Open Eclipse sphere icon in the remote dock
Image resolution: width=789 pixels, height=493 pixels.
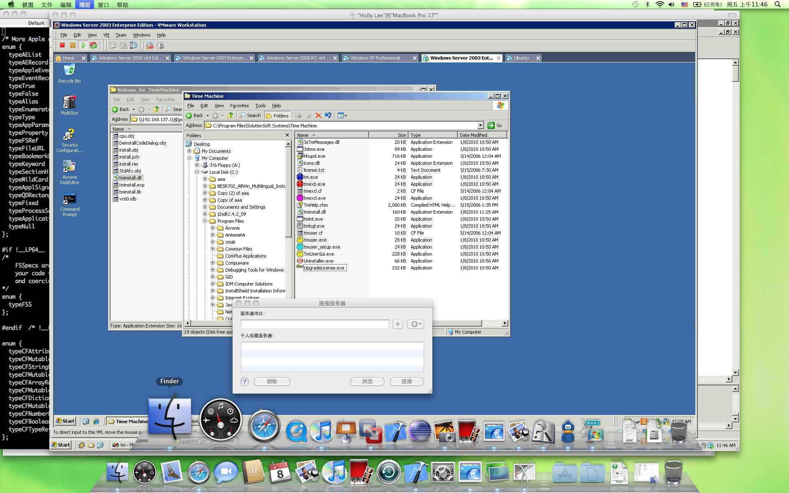[x=420, y=431]
